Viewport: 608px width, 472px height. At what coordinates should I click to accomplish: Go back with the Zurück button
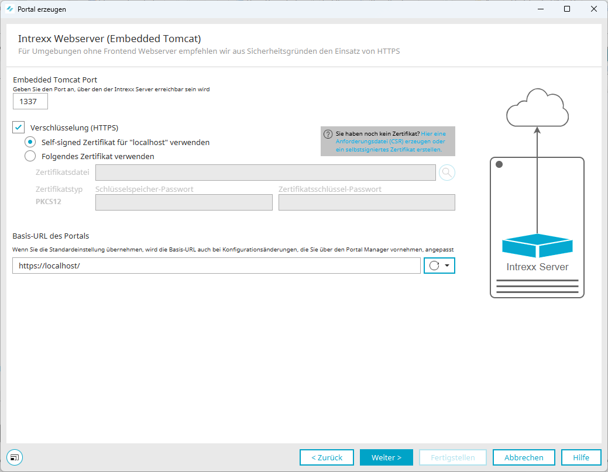pos(327,457)
